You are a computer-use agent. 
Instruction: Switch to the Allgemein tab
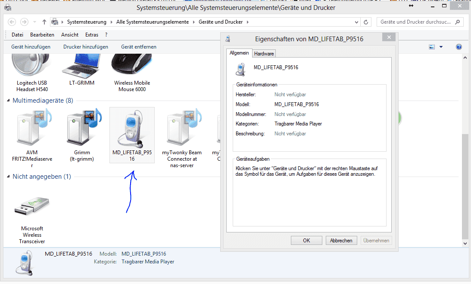[239, 53]
